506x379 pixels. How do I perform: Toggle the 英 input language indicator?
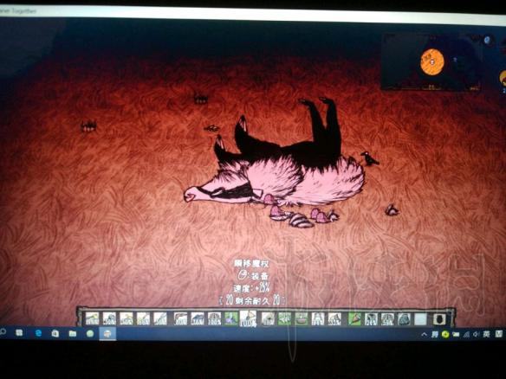(486, 335)
